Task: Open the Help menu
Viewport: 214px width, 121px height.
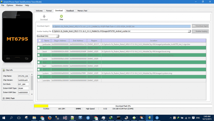Action: [x=27, y=5]
